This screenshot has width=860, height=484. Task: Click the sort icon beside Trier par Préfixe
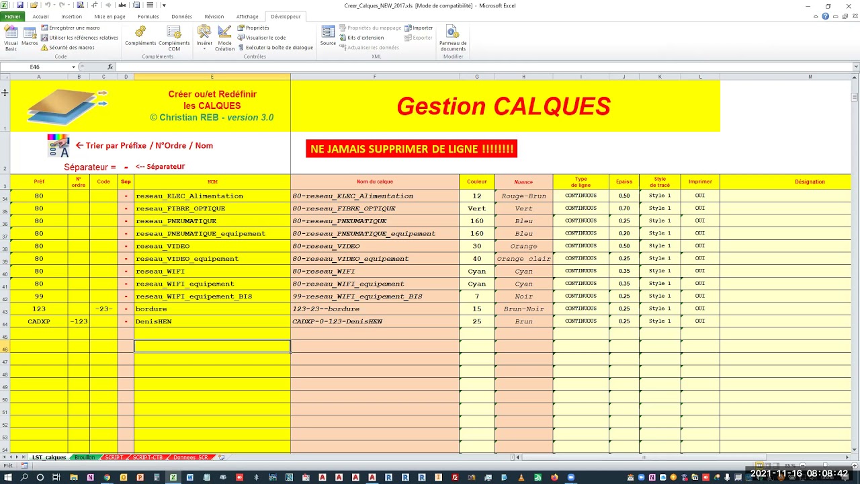pos(58,146)
